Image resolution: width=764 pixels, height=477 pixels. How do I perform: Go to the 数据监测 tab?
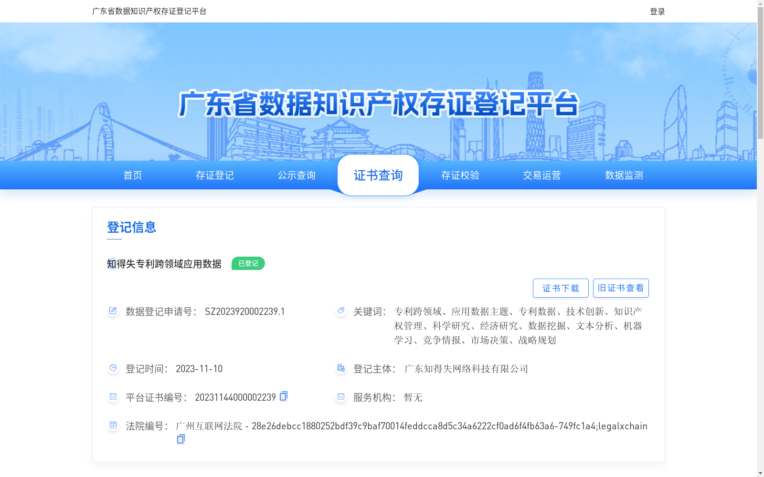tap(624, 175)
